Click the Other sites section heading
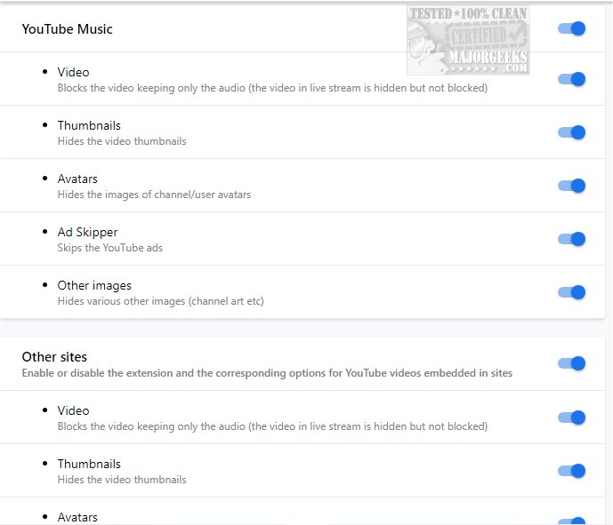The height and width of the screenshot is (525, 613). coord(54,357)
